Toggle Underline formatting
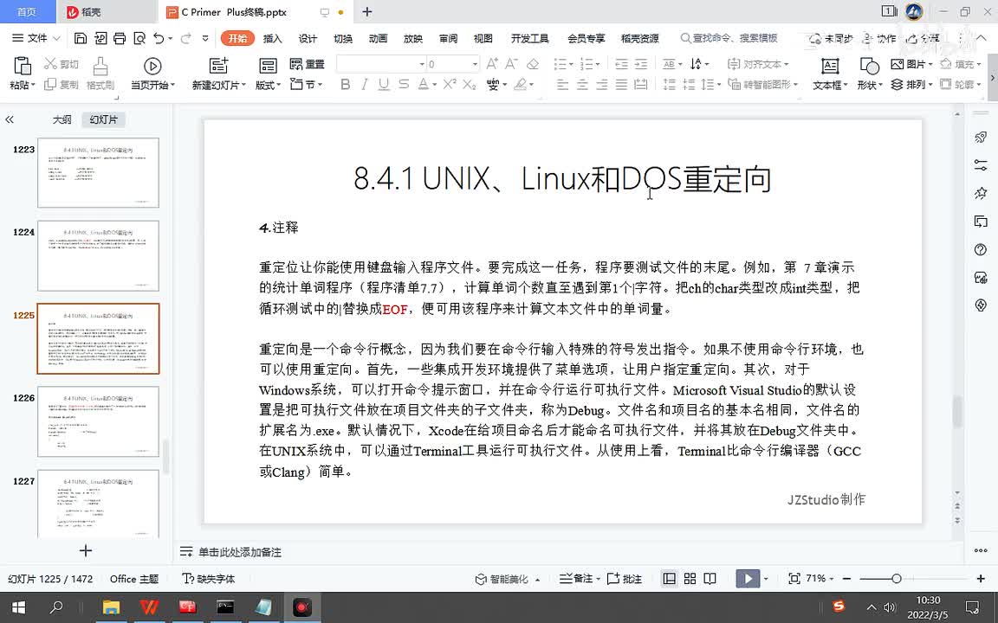The height and width of the screenshot is (623, 998). (x=384, y=84)
